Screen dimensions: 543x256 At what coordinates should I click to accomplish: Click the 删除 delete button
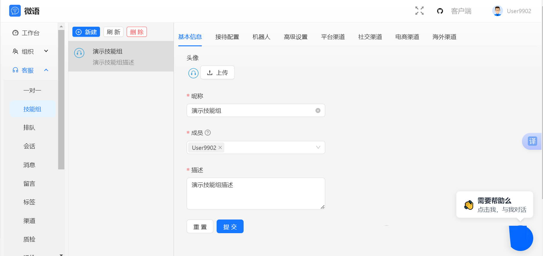click(137, 32)
